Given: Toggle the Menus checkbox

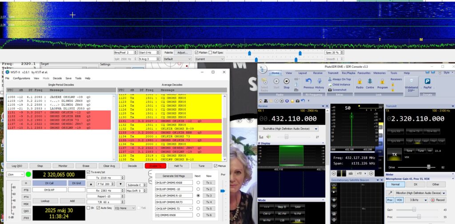Looking at the screenshot, I should pyautogui.click(x=216, y=166).
